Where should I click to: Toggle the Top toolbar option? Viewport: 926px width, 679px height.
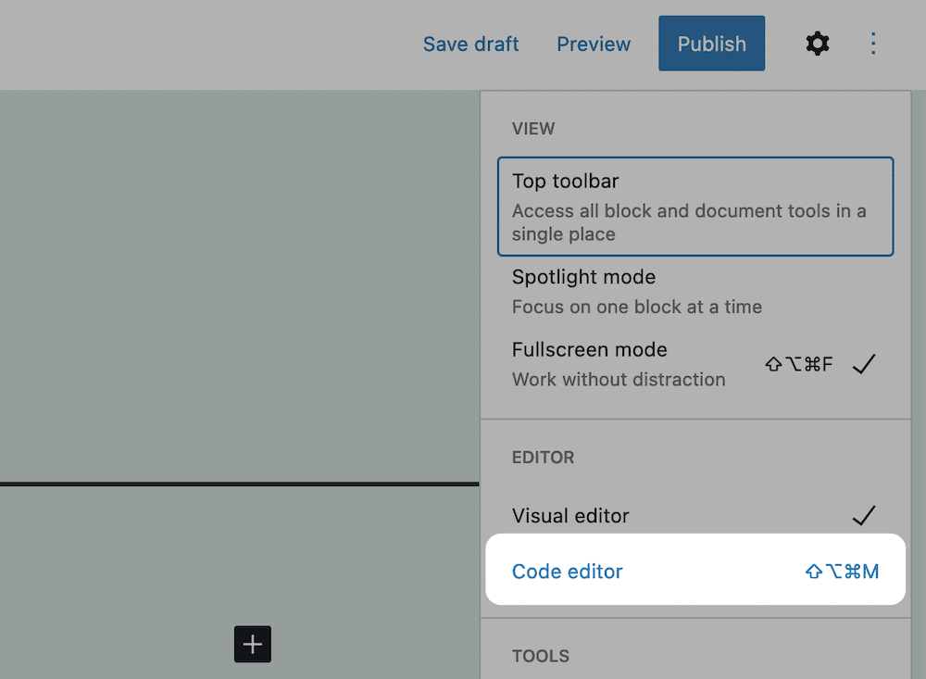click(694, 206)
